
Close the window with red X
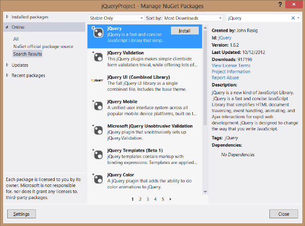[x=294, y=4]
